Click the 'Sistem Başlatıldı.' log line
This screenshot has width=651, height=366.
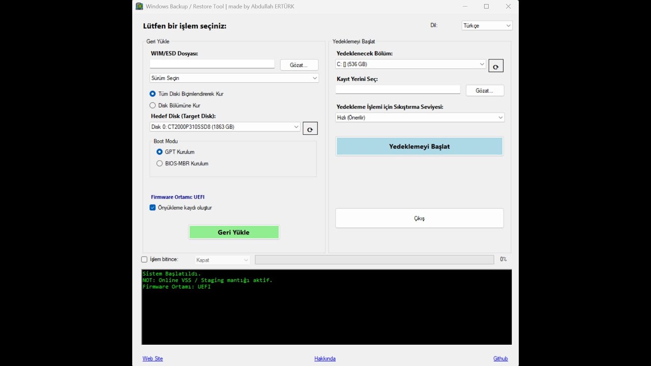[171, 273]
